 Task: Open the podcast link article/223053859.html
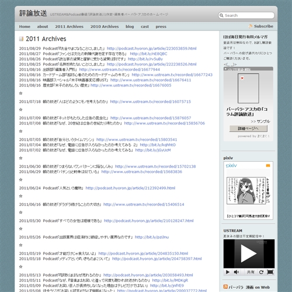click(x=152, y=48)
